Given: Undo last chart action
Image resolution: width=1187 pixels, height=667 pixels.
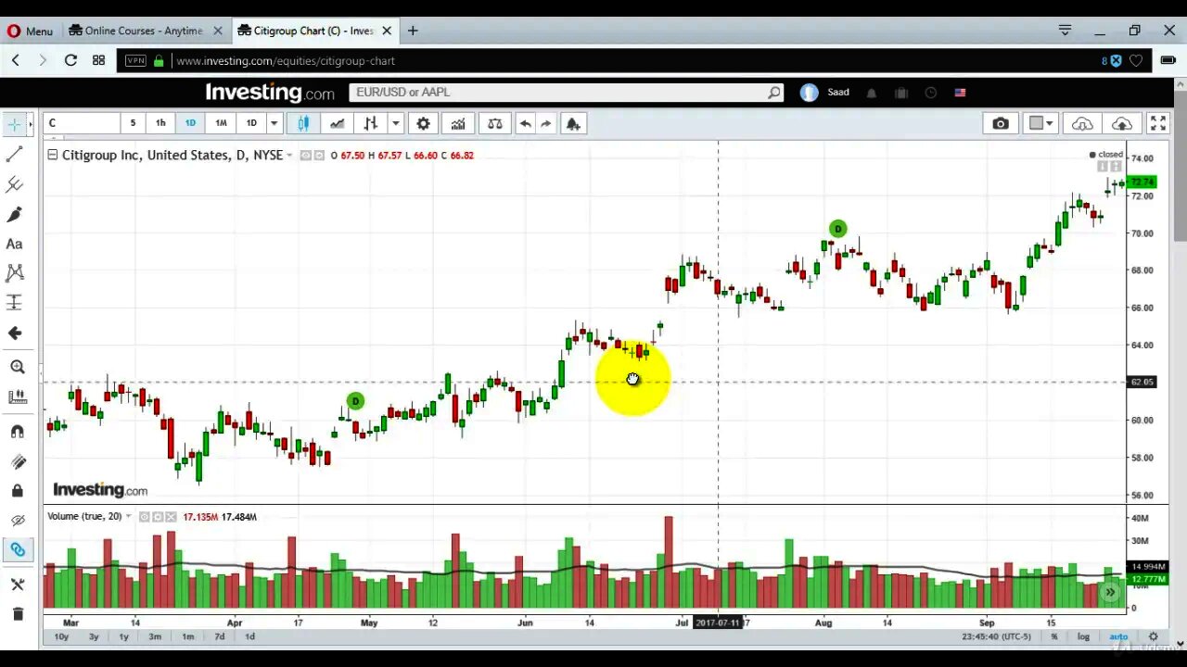Looking at the screenshot, I should [525, 123].
